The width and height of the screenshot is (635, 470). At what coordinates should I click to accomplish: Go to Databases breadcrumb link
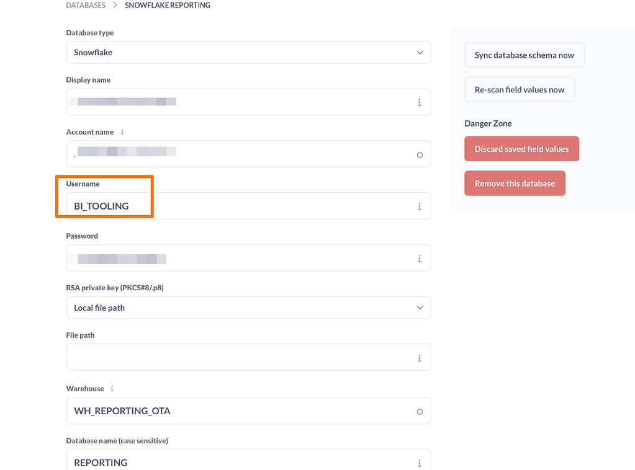point(86,5)
